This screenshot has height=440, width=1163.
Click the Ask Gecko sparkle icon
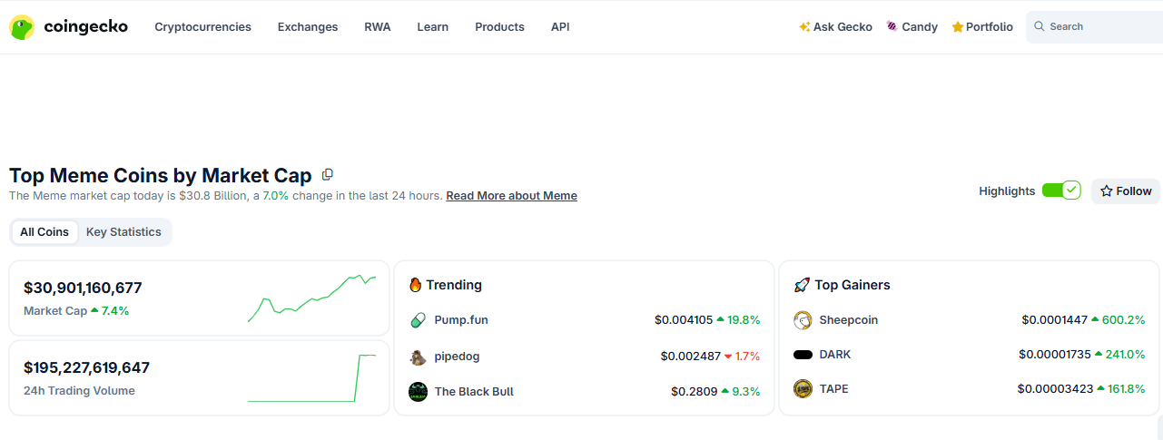[x=804, y=27]
